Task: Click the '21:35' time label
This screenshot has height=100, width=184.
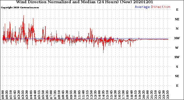Action: tap(151, 95)
